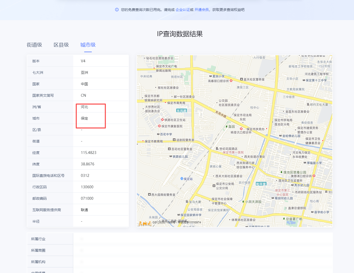354x273 pixels.
Task: Click the 百花社区警务室 icon
Action: pos(169,149)
